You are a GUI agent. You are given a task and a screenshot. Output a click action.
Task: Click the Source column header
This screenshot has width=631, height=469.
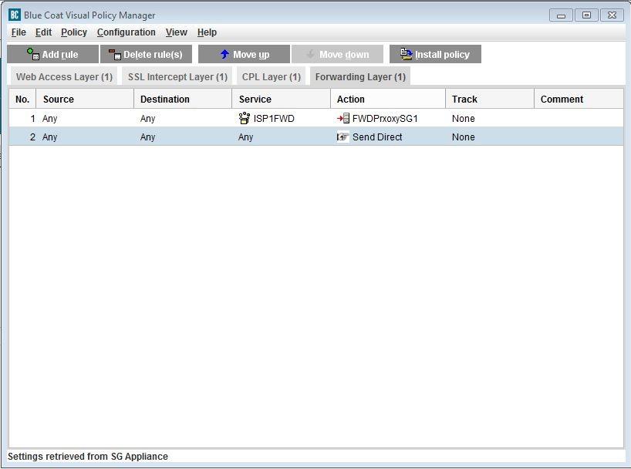coord(85,99)
